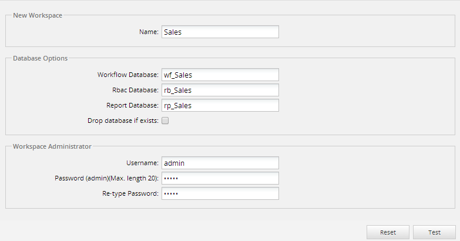Screen dimensions: 460x241
Task: Click the 'Drop database if exists:' label text
Action: tap(122, 120)
